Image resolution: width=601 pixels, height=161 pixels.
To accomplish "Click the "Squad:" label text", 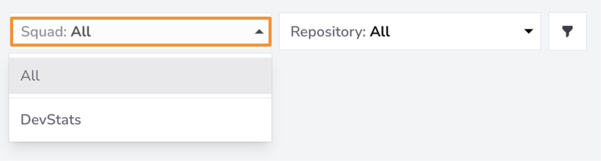I will (x=44, y=32).
